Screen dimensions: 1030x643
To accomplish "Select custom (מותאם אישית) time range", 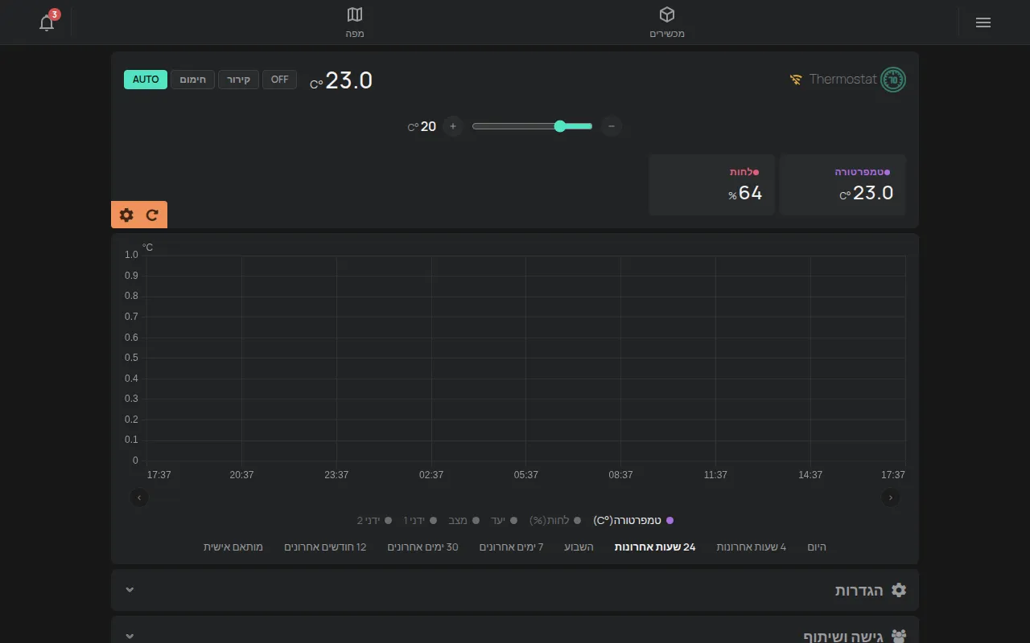I will point(233,547).
